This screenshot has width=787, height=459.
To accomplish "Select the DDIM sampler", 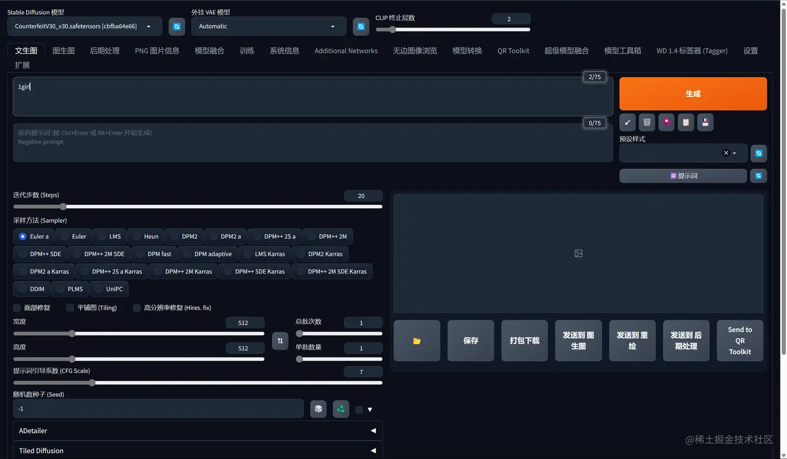I will (32, 289).
